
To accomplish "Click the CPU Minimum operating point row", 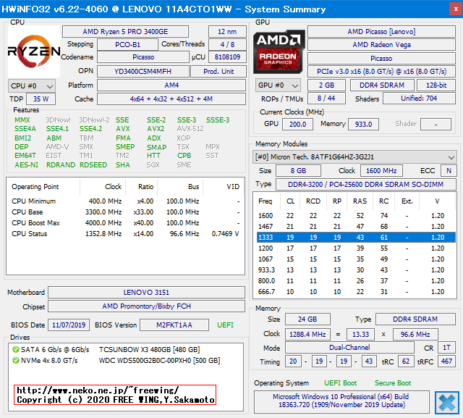I will coord(125,201).
